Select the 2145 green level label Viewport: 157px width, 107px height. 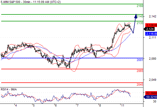click(140, 16)
